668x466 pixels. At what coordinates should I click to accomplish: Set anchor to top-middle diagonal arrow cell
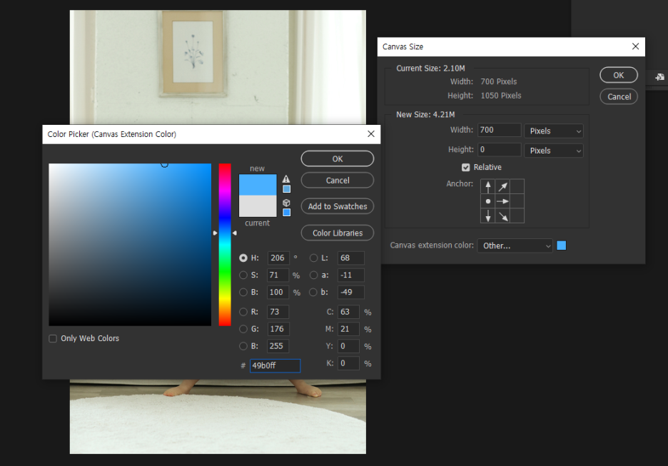502,186
